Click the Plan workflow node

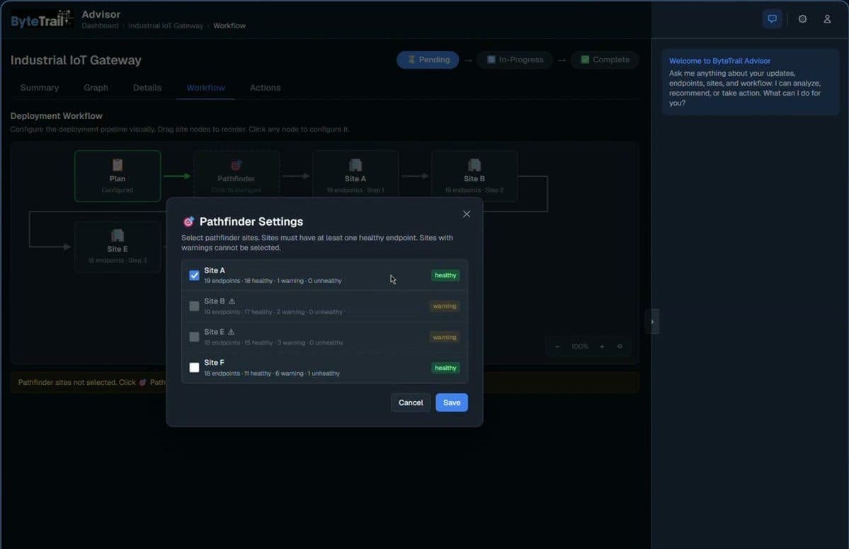tap(118, 175)
